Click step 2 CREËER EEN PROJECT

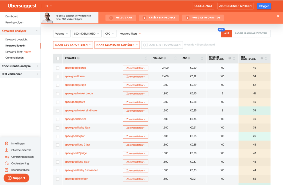click(x=159, y=18)
